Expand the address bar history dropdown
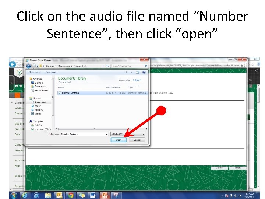The height and width of the screenshot is (199, 265). tap(103, 66)
